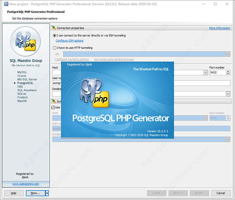Click Configure tunneling options link
This screenshot has width=235, height=200.
point(72,59)
